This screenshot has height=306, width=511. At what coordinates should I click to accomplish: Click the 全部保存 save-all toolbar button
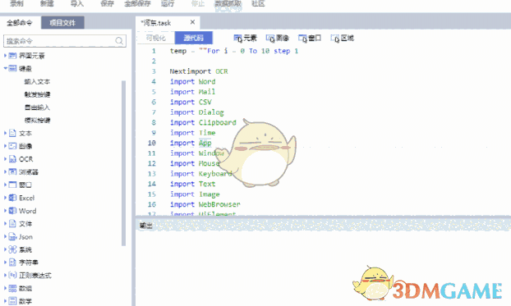click(137, 3)
